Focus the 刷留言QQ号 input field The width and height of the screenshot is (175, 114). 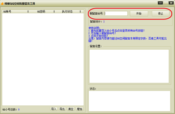(x=116, y=14)
